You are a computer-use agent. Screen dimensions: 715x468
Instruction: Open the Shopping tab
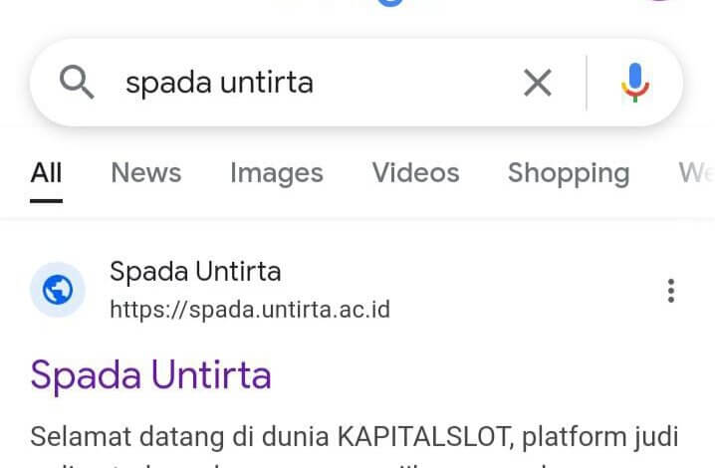tap(569, 174)
